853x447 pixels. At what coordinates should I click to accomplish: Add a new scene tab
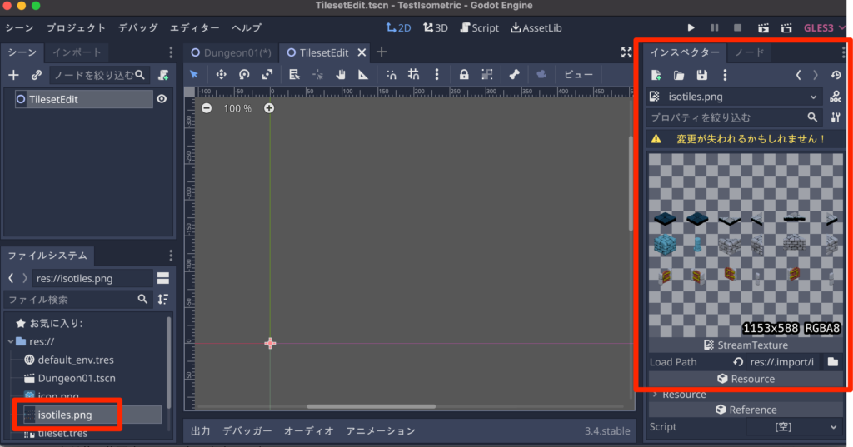click(382, 52)
